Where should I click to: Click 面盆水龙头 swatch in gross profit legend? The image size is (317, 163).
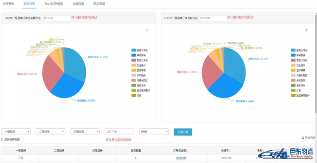click(x=293, y=60)
